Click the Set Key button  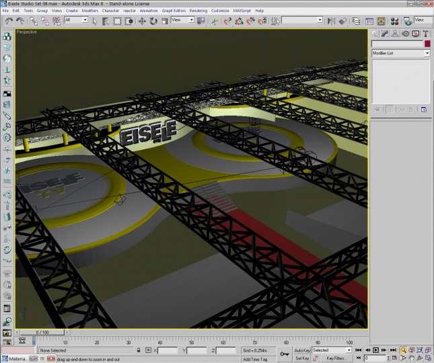point(302,358)
